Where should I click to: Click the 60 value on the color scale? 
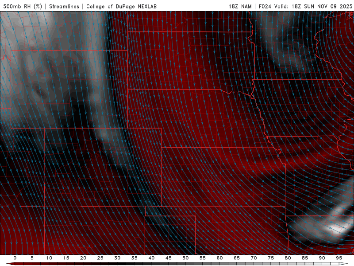pos(219,258)
